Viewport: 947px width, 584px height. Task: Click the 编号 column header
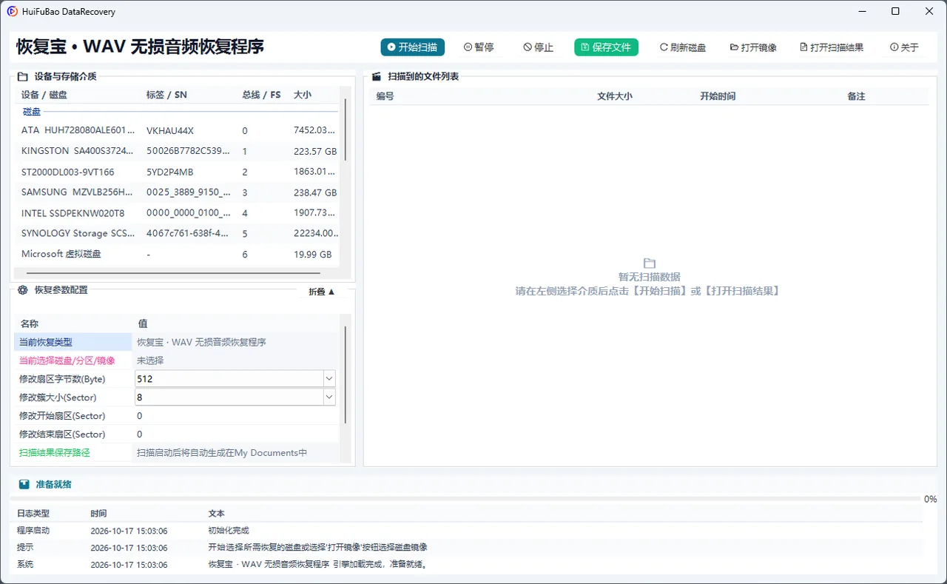385,96
